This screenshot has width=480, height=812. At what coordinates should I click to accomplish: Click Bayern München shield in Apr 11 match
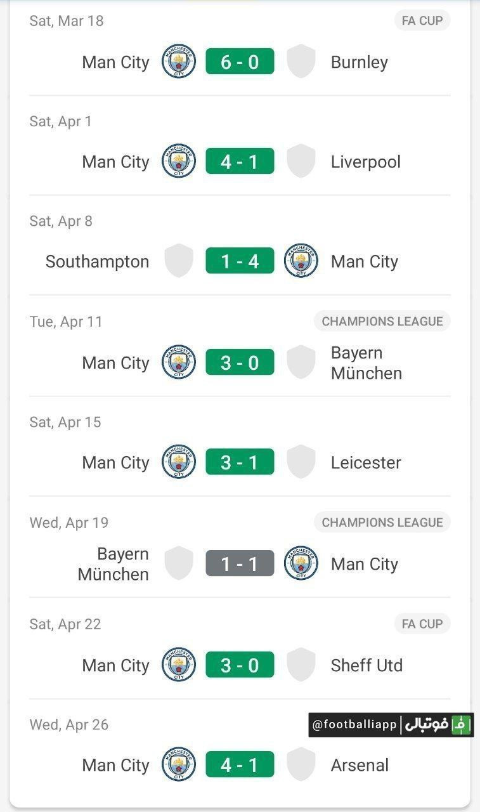[301, 362]
